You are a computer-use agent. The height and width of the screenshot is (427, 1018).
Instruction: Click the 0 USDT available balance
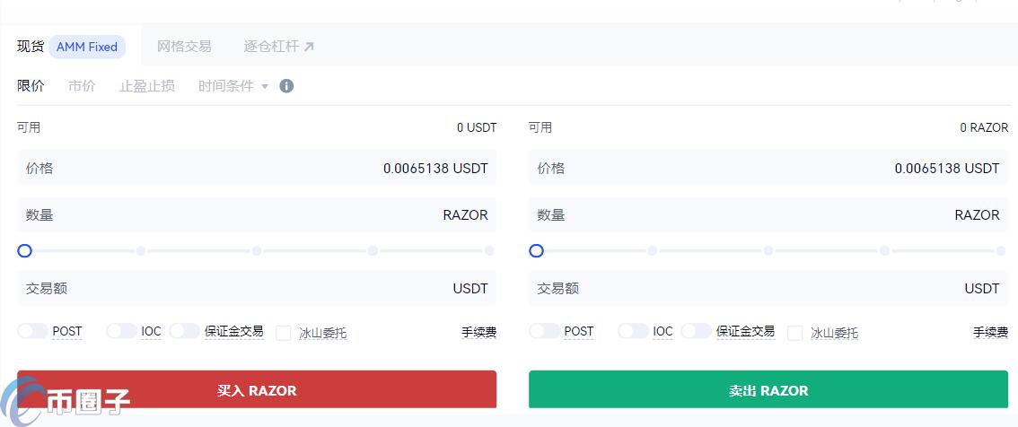point(477,127)
